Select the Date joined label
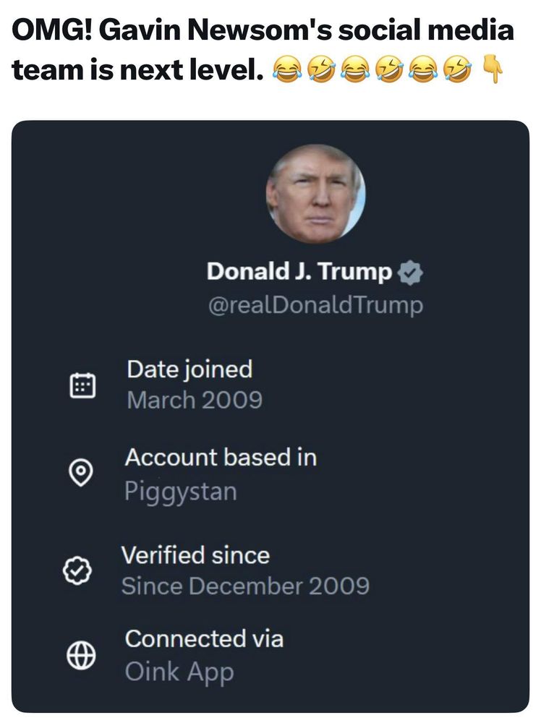 189,369
